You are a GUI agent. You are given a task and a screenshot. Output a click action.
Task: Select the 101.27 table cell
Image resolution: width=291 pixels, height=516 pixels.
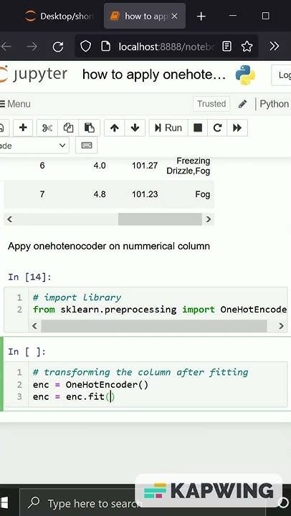[x=145, y=166]
